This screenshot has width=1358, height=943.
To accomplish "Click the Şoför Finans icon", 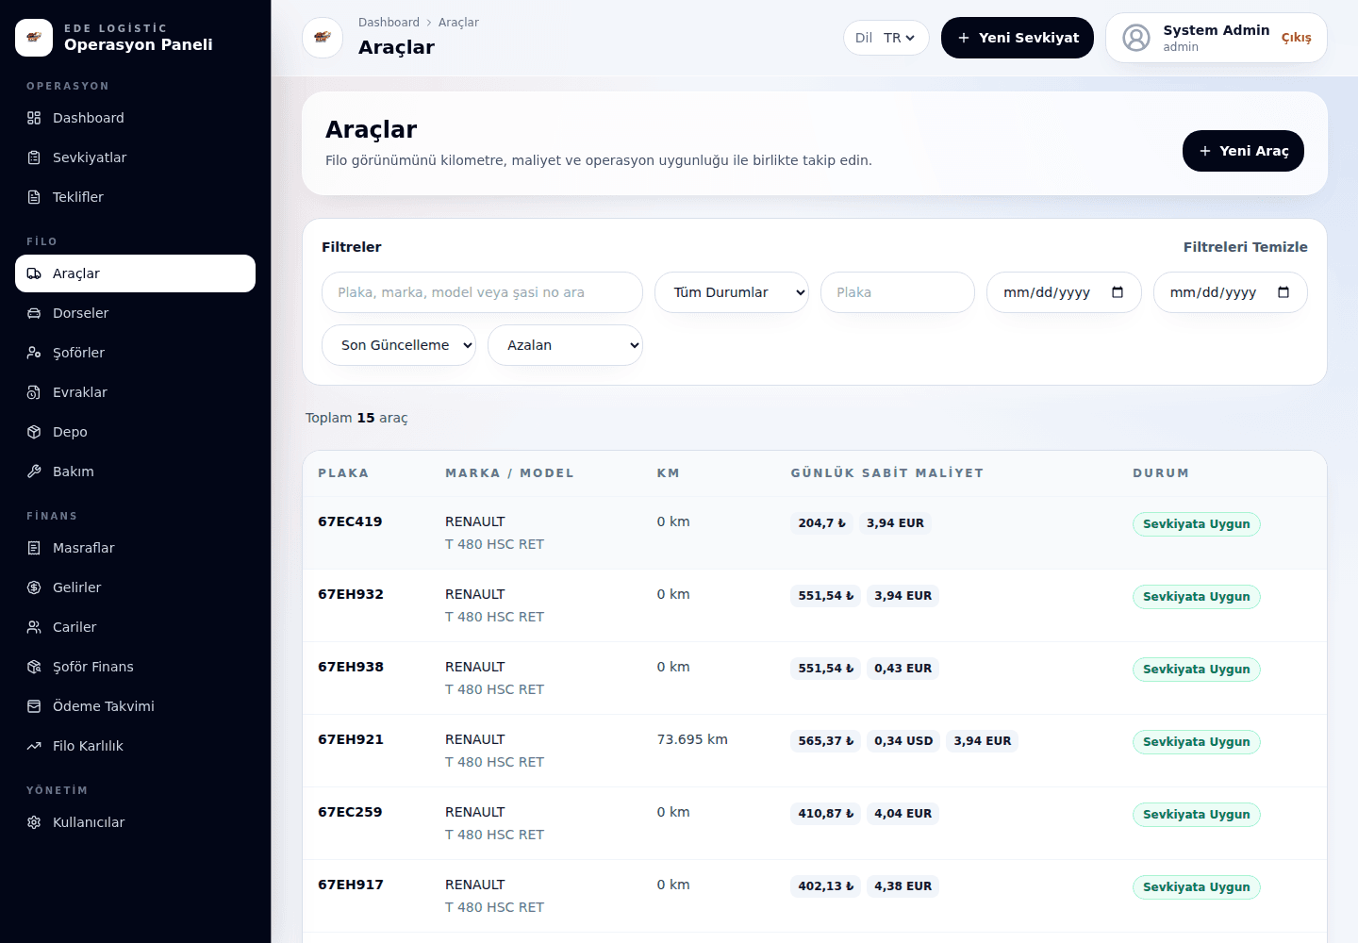I will 34,667.
